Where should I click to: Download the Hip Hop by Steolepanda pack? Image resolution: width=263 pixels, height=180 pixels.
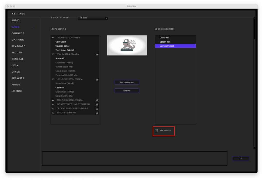[x=97, y=79]
